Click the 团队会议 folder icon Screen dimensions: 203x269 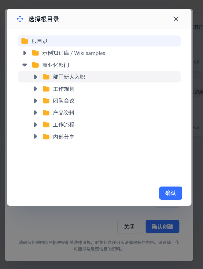pos(46,101)
